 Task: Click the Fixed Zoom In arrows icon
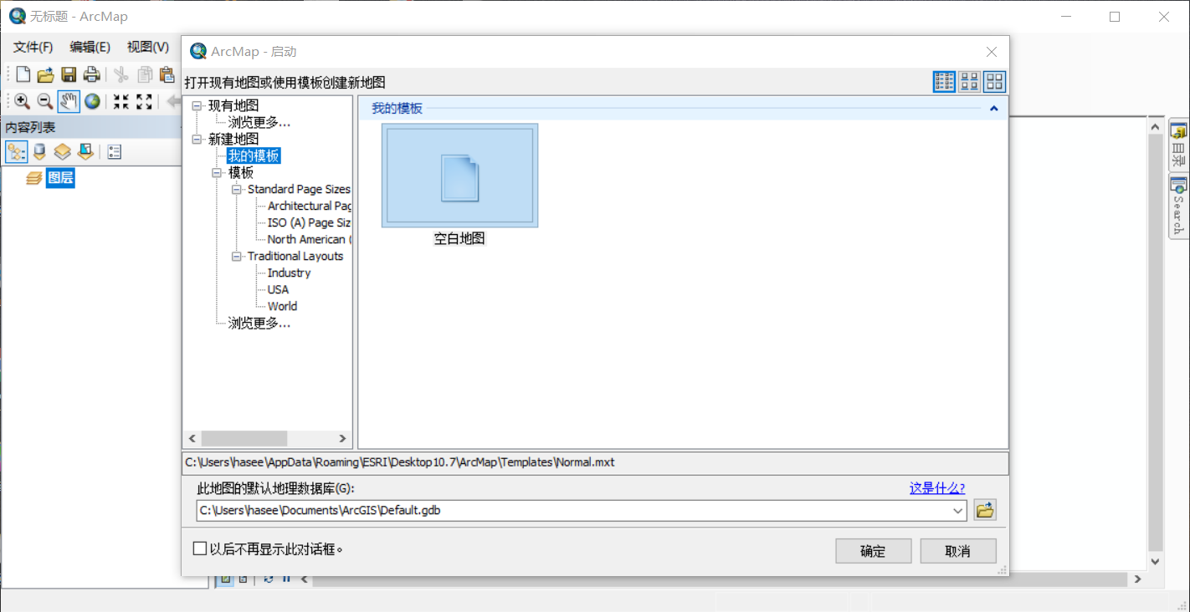(121, 101)
